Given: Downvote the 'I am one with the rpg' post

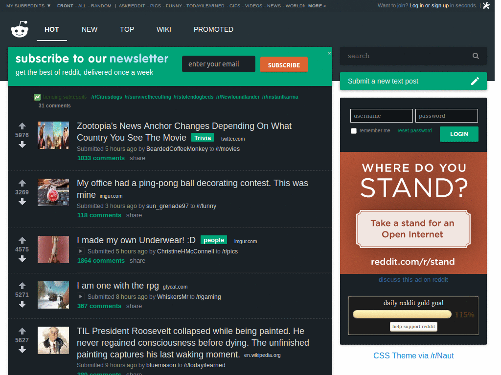Looking at the screenshot, I should tap(22, 305).
